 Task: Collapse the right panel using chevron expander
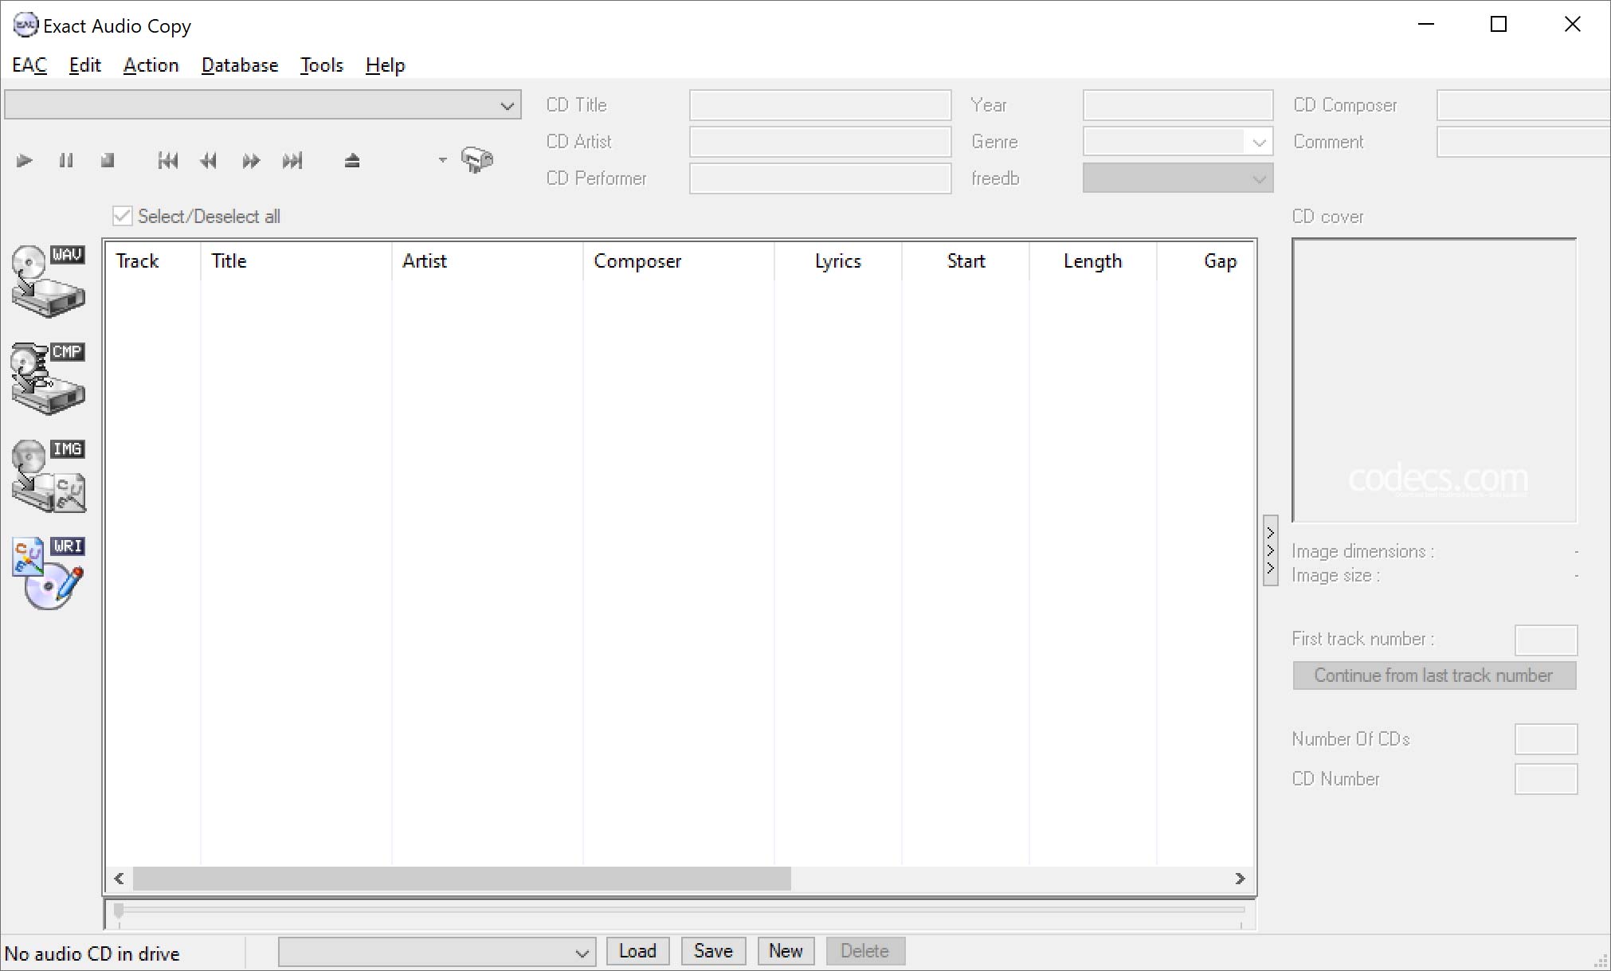pyautogui.click(x=1271, y=550)
